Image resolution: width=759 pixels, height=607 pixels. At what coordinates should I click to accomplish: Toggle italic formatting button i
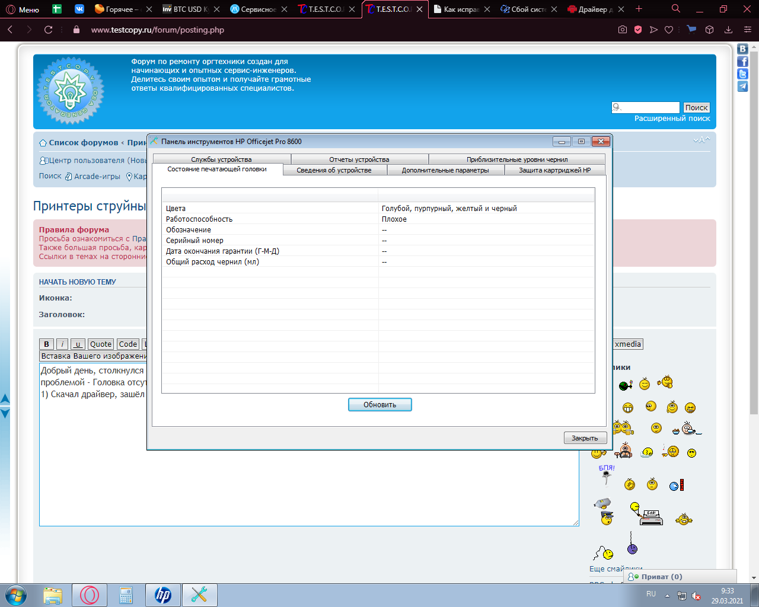[x=62, y=344]
